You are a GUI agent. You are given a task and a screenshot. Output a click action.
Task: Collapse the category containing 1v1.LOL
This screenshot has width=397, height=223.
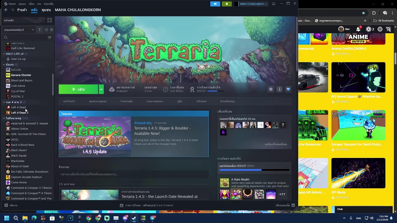pyautogui.click(x=4, y=64)
